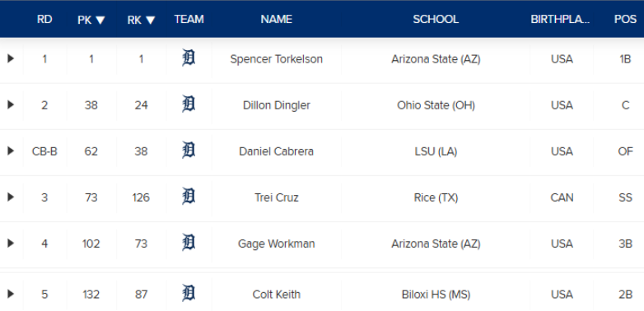The image size is (644, 311).
Task: Click Tigers logo in Spencer Torkelson row
Action: pos(189,58)
